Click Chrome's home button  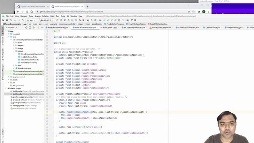pyautogui.click(x=32, y=12)
